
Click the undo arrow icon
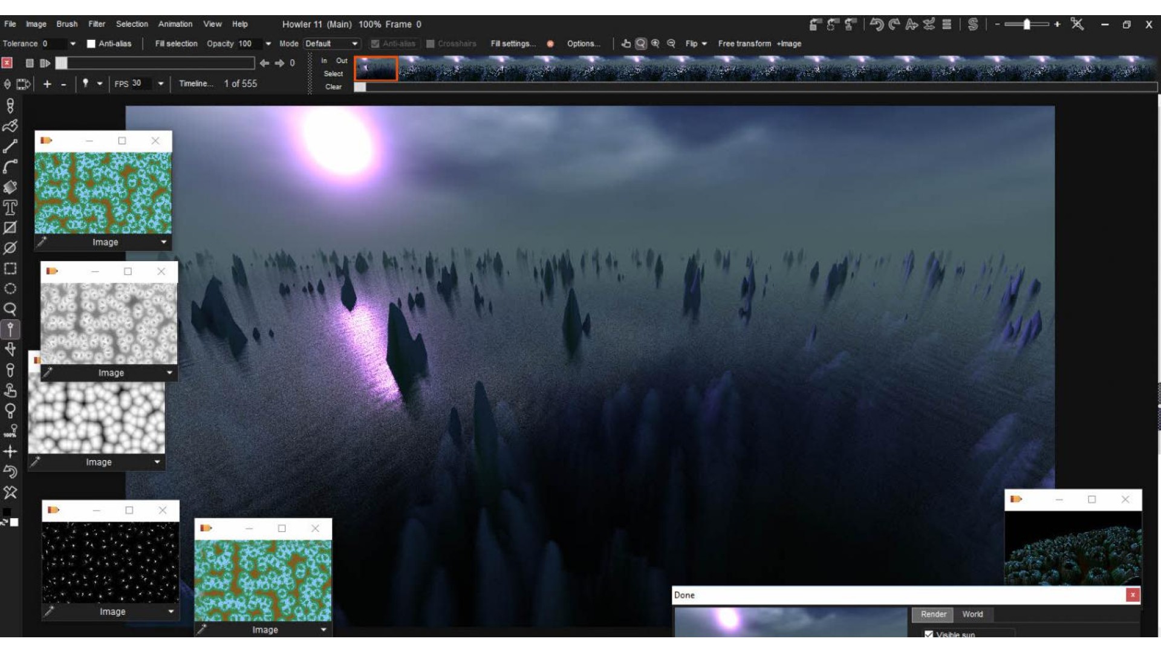877,24
